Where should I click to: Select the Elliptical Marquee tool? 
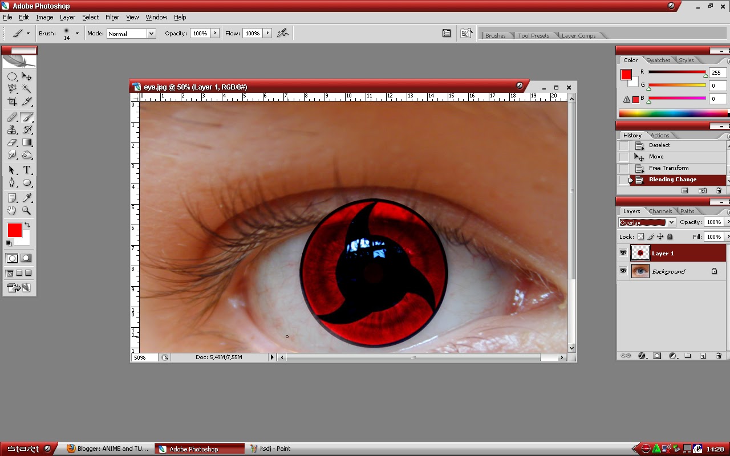(x=12, y=76)
